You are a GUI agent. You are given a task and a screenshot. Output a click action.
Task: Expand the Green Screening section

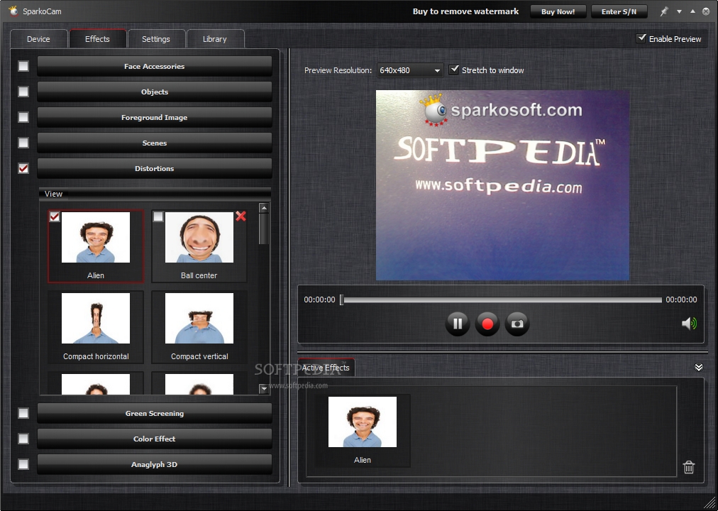click(x=155, y=414)
